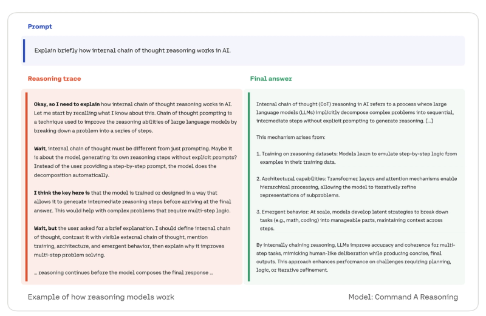Click list item '3. Emergent behavior'
This screenshot has height=316, width=486.
point(352,220)
